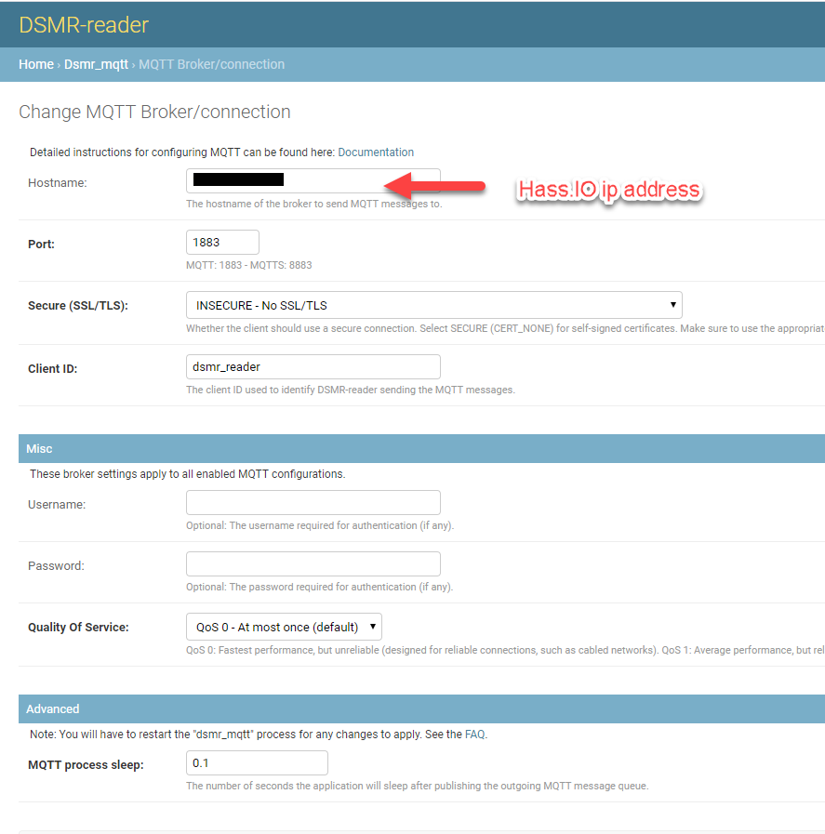
Task: Go to Home in the breadcrumb
Action: coord(36,64)
